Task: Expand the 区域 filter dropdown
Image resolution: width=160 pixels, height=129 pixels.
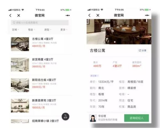Action: point(16,30)
